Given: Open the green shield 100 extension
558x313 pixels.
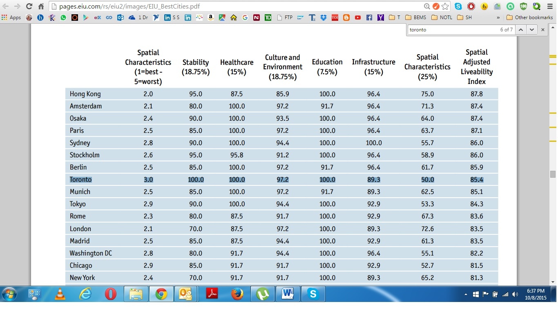Looking at the screenshot, I should 523,7.
